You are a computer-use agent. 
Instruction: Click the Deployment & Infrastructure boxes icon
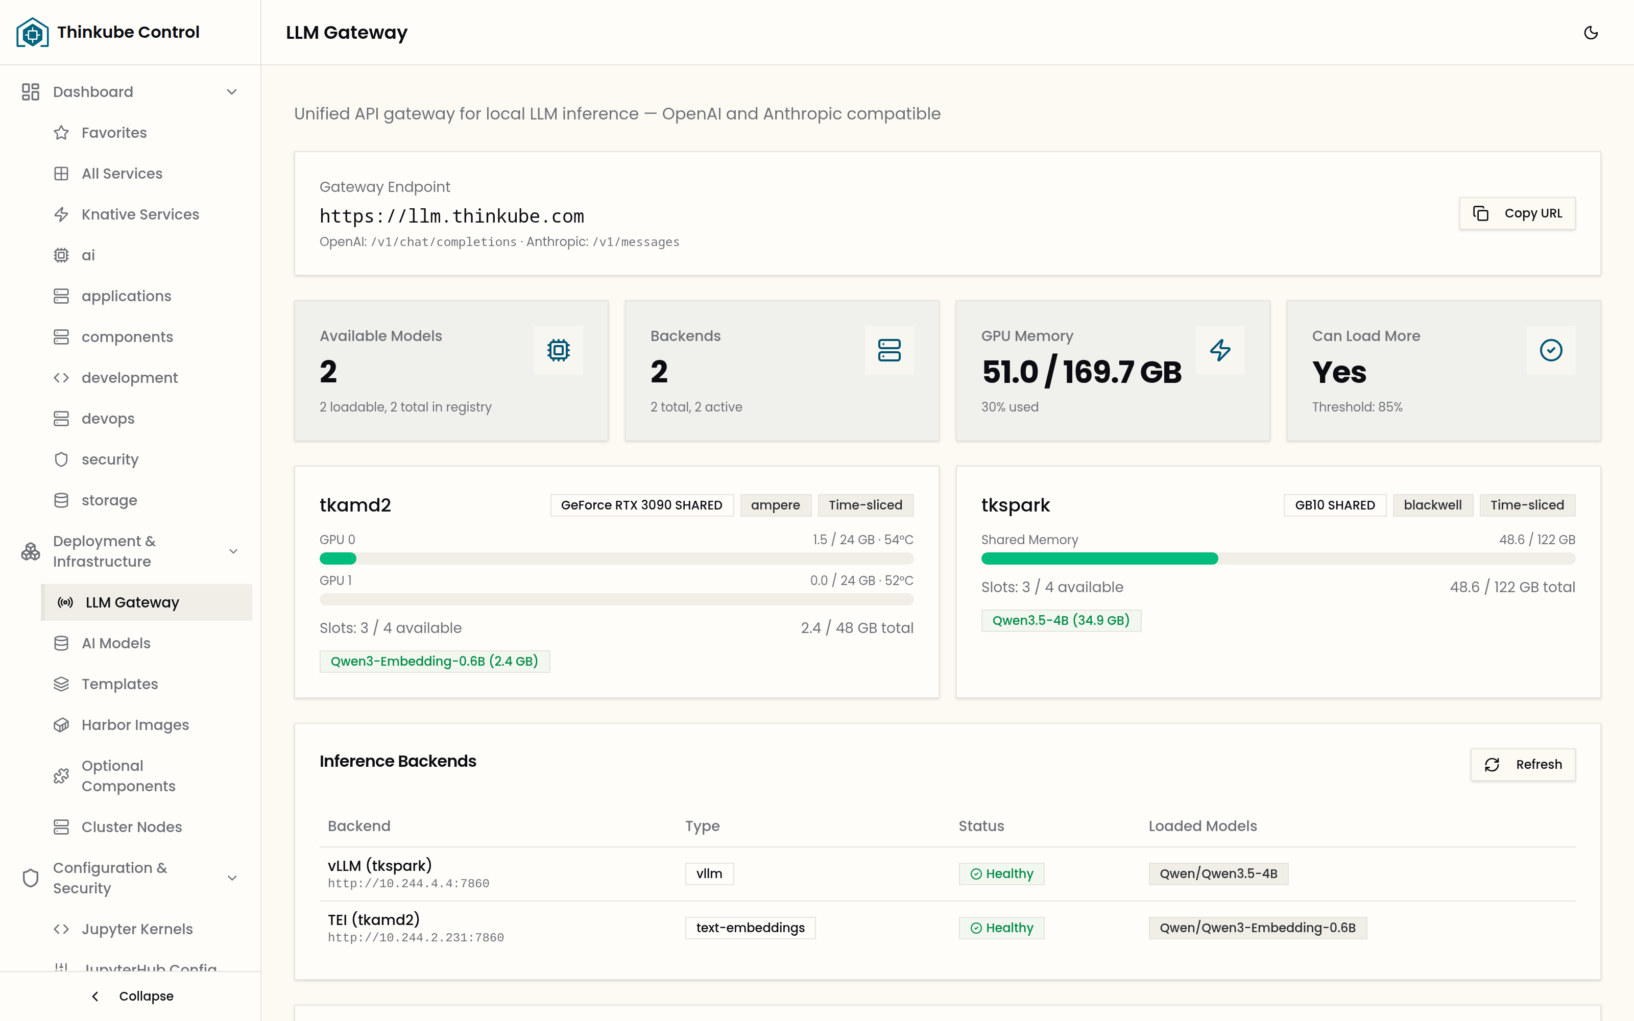tap(31, 551)
